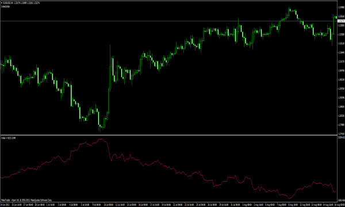The image size is (345, 207).
Task: Click the IndexDollar indicator label under the chart title
Action: tap(6, 6)
